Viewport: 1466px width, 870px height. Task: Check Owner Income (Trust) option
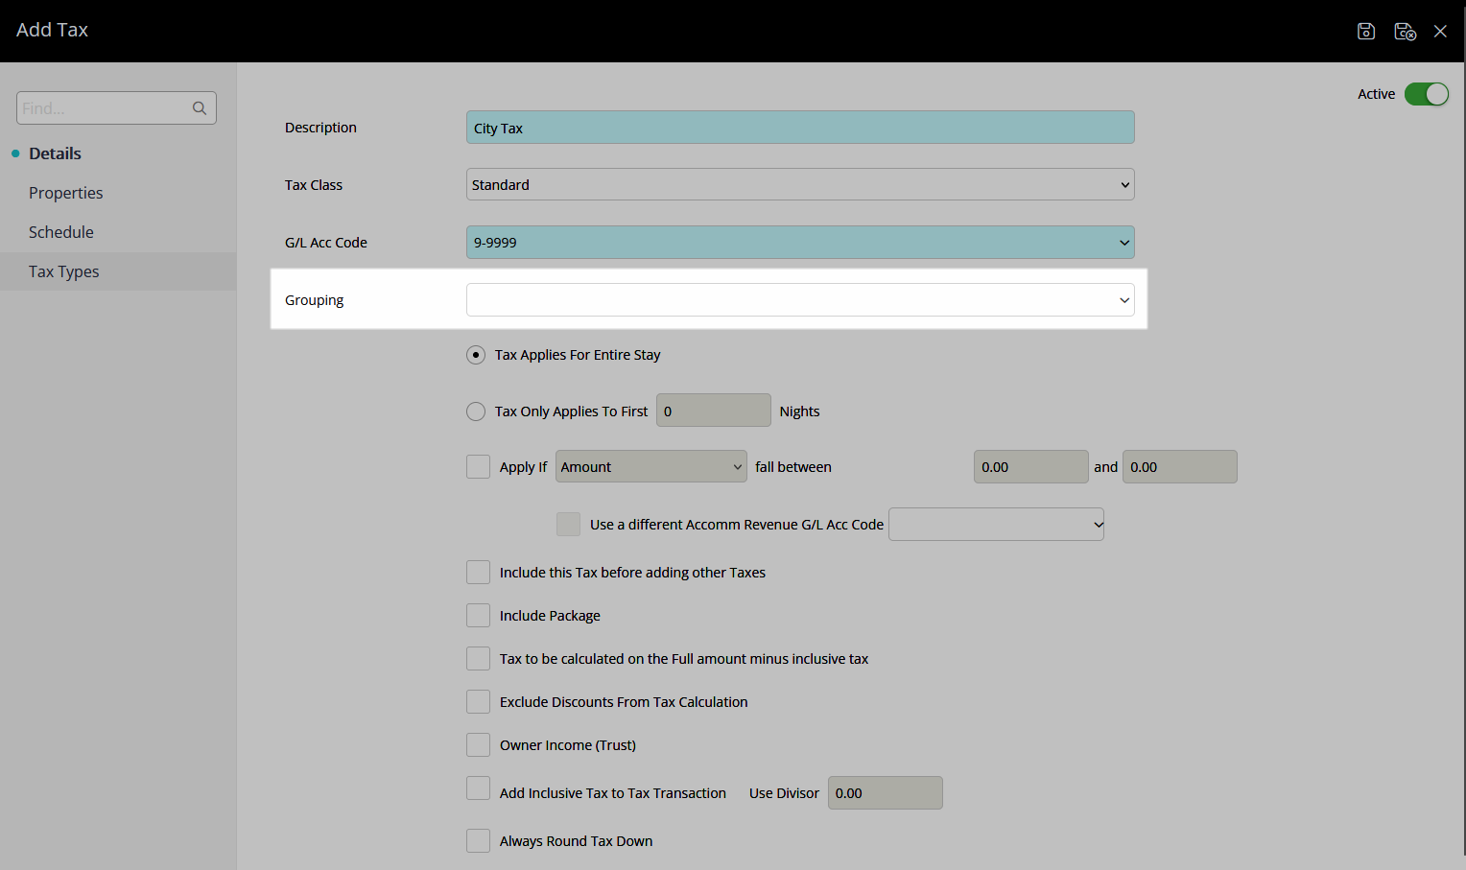point(478,744)
